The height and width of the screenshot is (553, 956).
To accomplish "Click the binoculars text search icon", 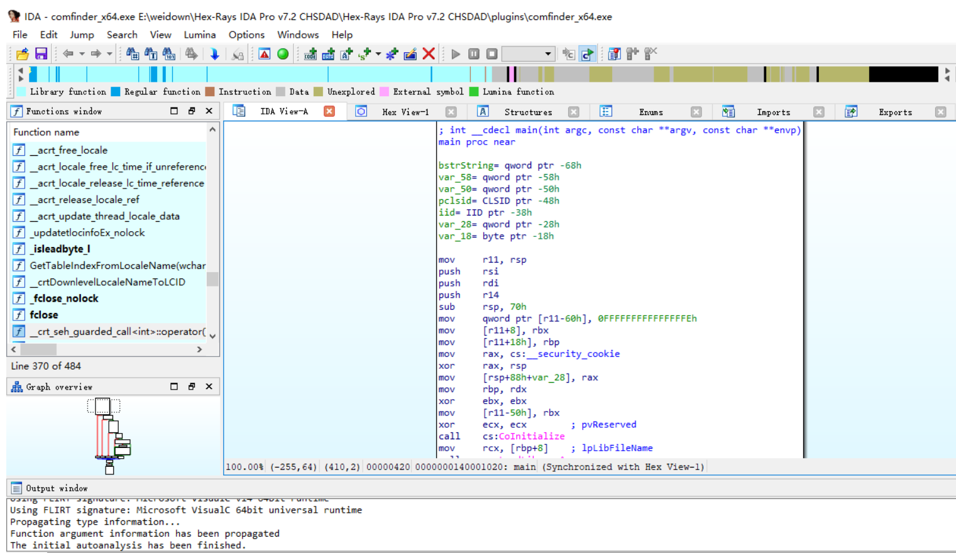I will (x=151, y=54).
